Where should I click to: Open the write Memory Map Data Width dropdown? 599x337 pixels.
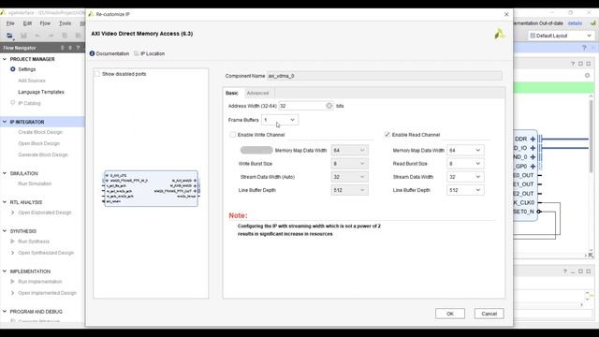[x=349, y=151]
